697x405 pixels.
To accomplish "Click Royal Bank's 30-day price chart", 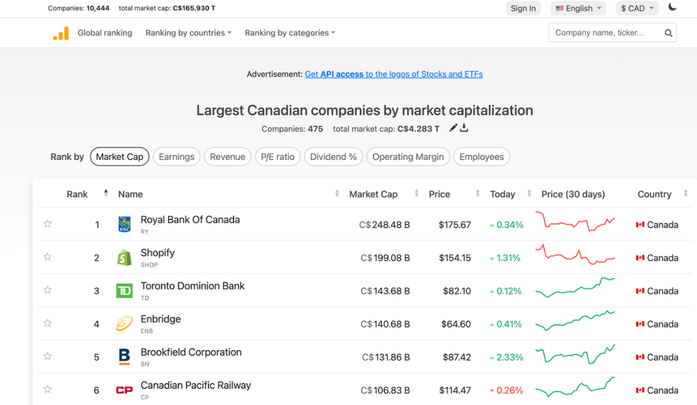I will pyautogui.click(x=575, y=222).
